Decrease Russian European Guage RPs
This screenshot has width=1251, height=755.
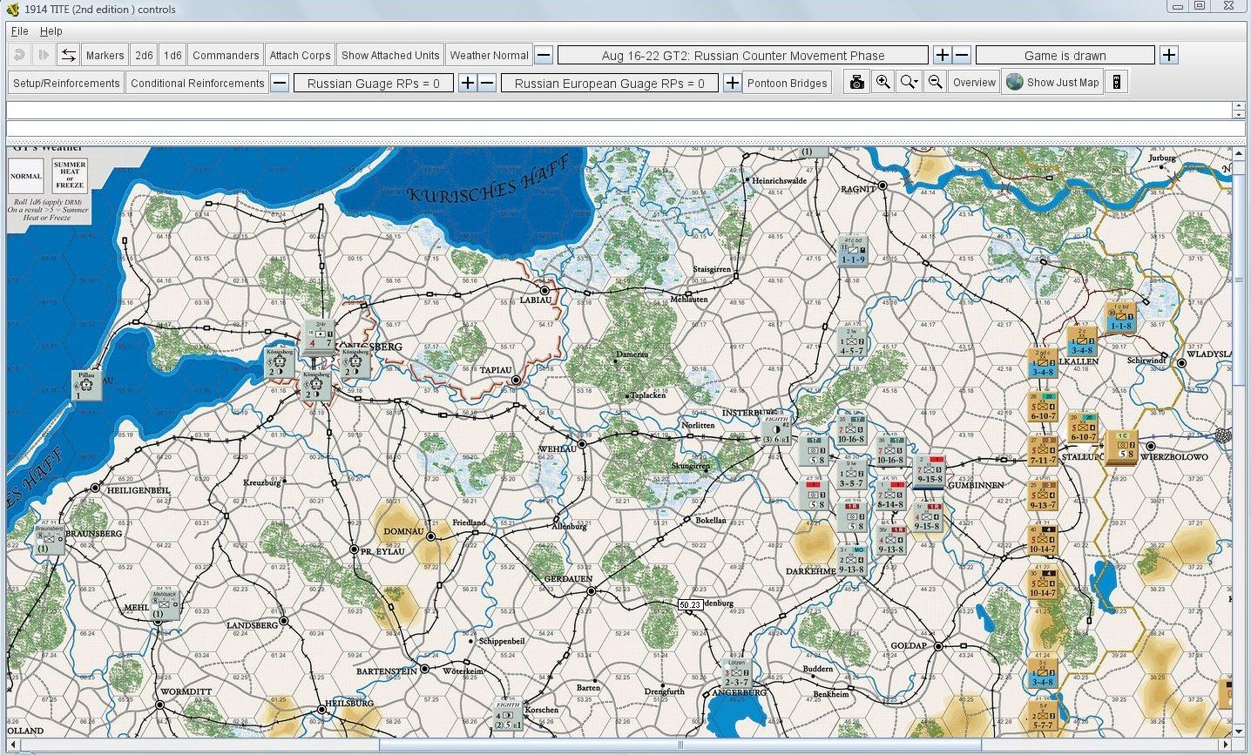487,83
